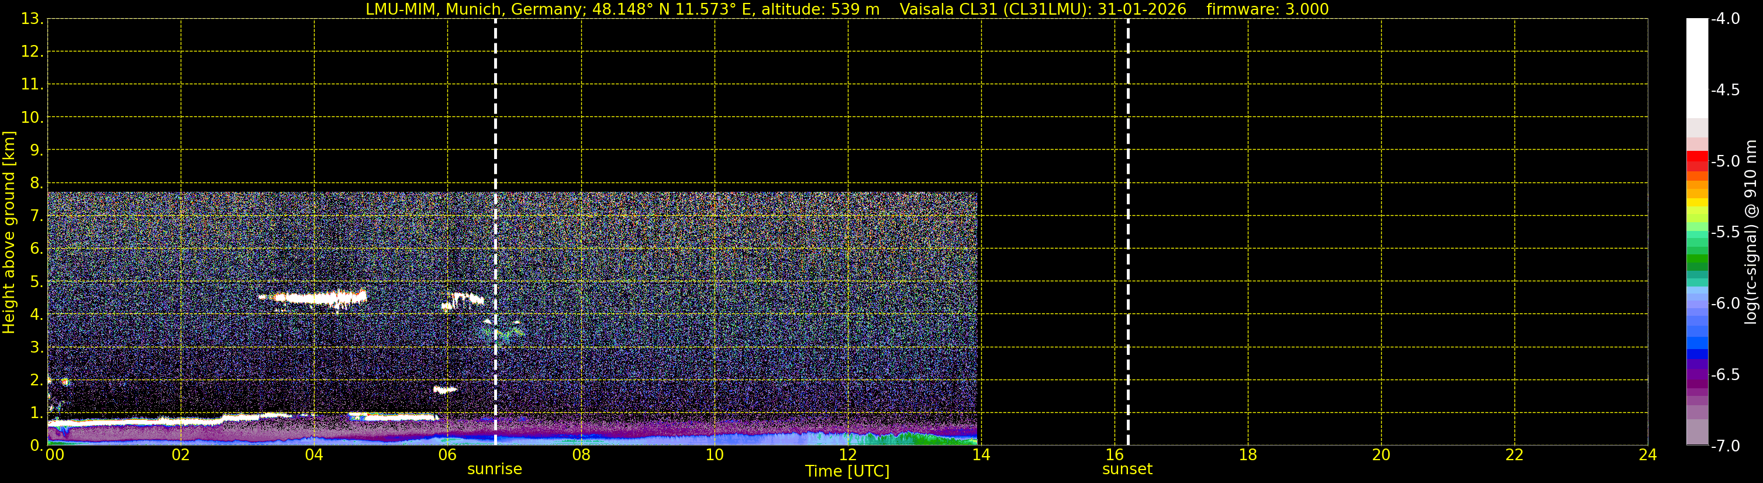Screen dimensions: 1763x483
Task: Click the 13 km height tick label
Action: [x=31, y=19]
